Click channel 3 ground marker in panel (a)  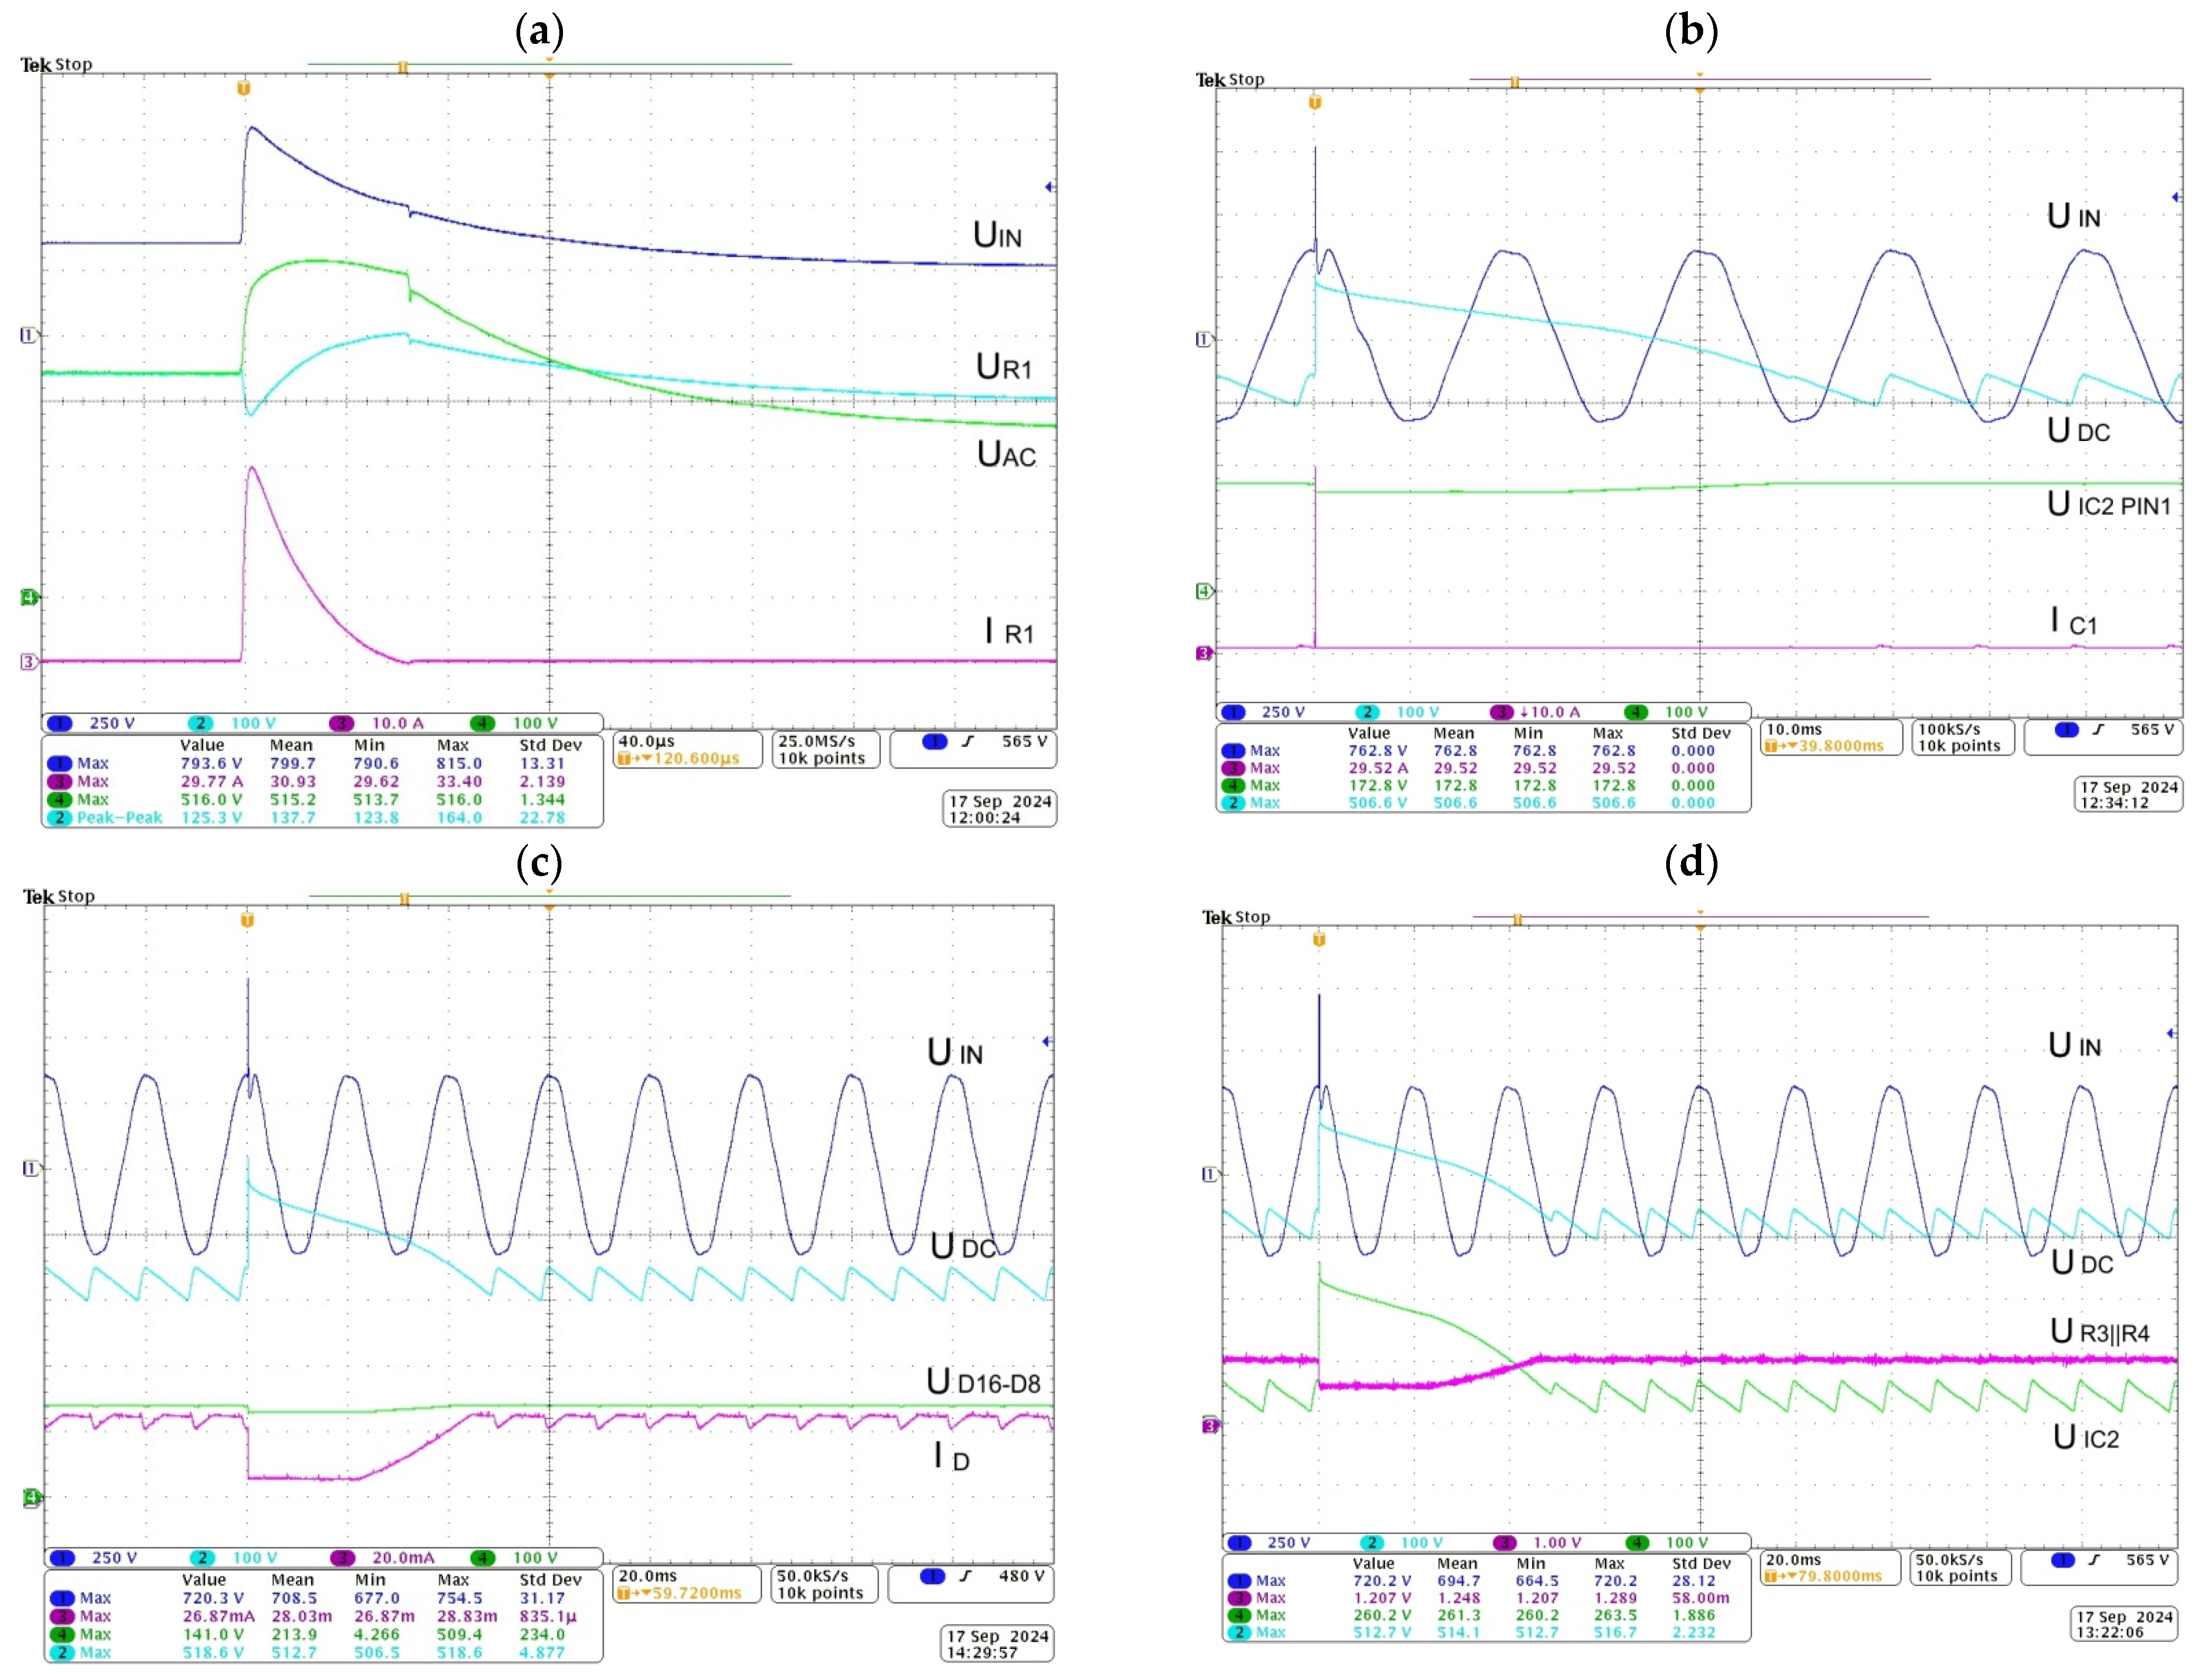click(28, 661)
